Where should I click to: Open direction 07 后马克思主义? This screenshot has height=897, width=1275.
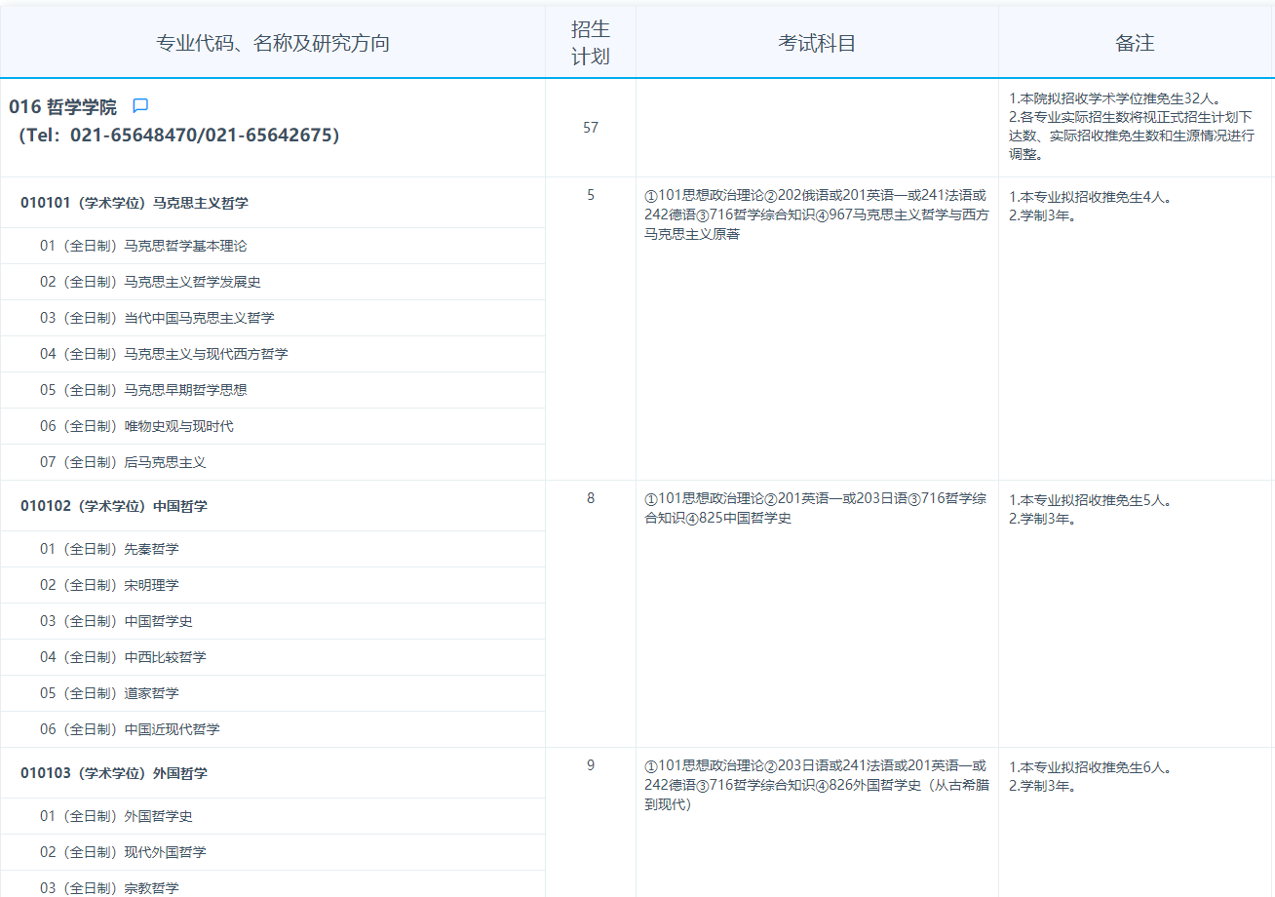pos(123,462)
